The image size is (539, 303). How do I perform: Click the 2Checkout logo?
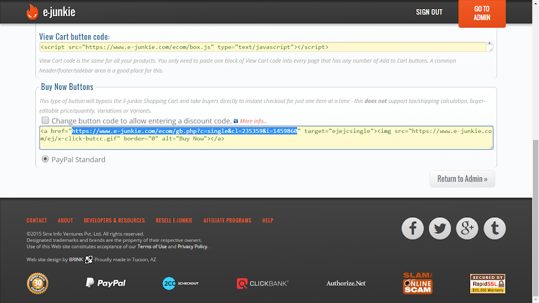pyautogui.click(x=180, y=283)
